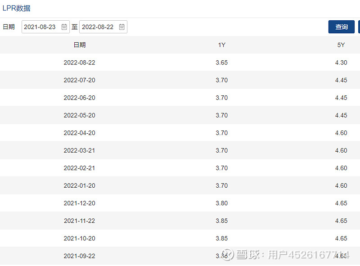This screenshot has height=266, width=360.
Task: Click 5Y value 4.45 in 2022-06-20 row
Action: point(341,98)
